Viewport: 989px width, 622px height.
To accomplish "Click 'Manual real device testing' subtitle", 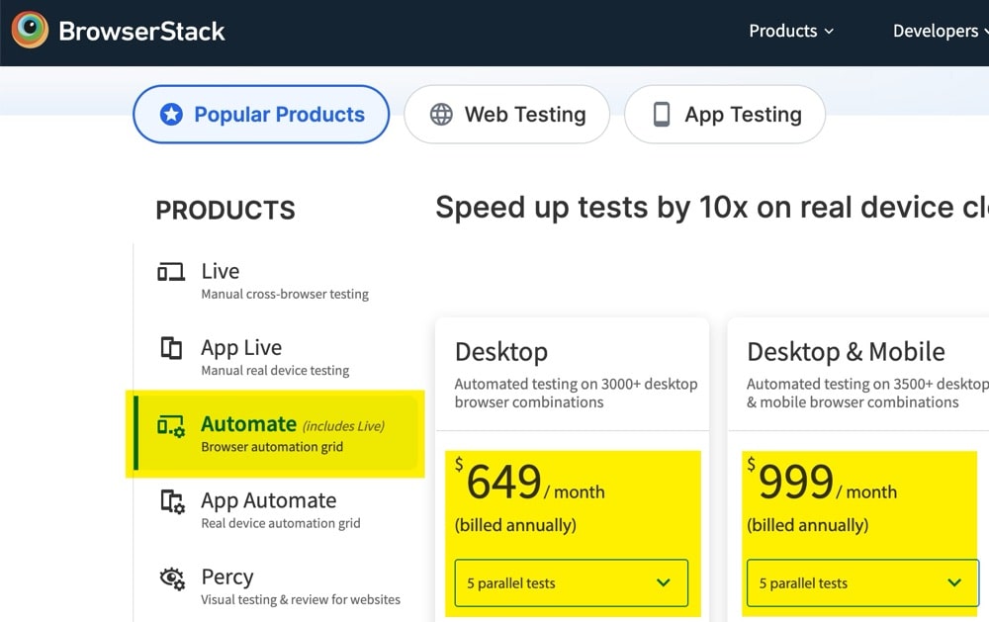I will click(275, 370).
